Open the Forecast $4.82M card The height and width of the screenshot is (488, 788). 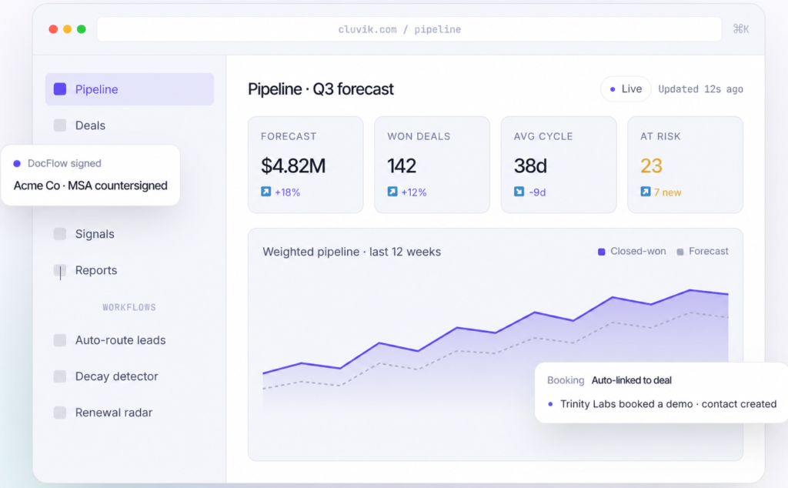click(306, 165)
